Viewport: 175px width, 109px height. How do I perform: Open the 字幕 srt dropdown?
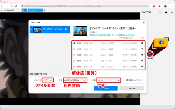coord(109,80)
